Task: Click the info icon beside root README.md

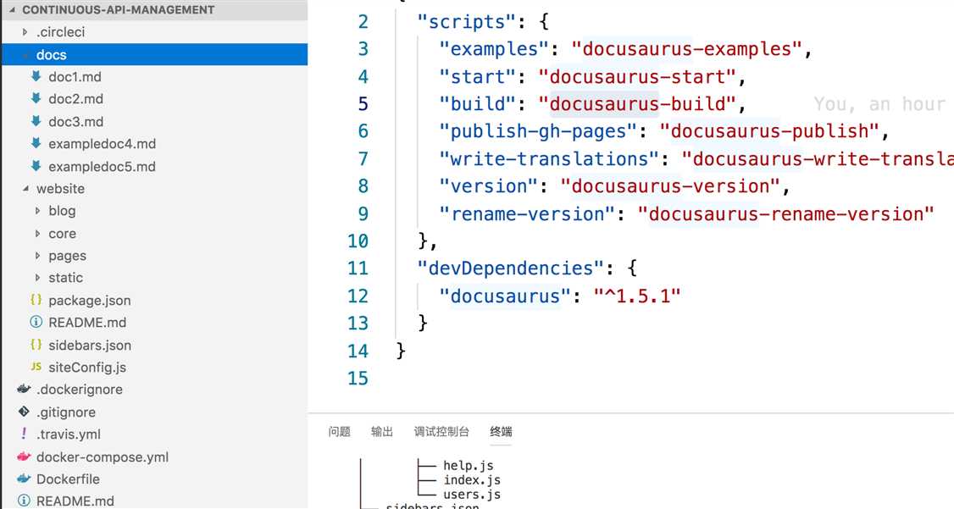Action: pyautogui.click(x=24, y=501)
